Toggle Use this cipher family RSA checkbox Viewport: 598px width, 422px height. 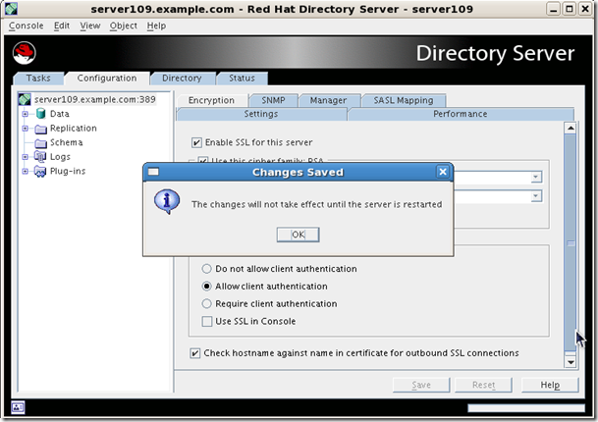click(x=203, y=160)
